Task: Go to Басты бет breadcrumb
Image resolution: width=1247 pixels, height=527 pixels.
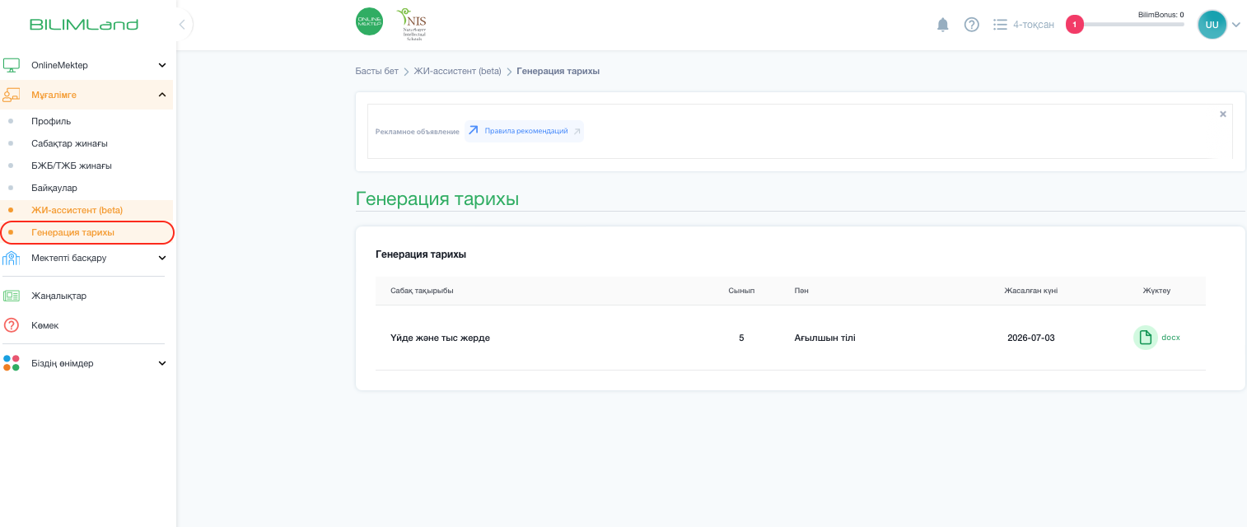Action: (376, 71)
